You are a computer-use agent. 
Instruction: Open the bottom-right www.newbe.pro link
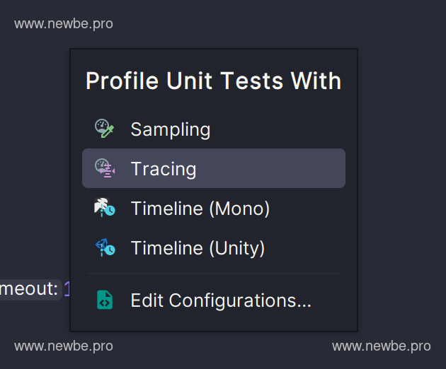(382, 346)
